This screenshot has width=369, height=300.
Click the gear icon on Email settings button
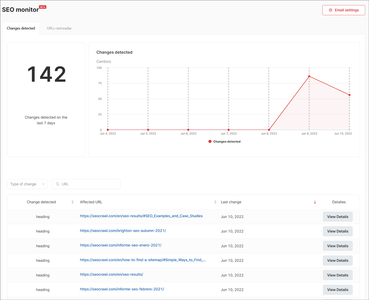[x=331, y=10]
